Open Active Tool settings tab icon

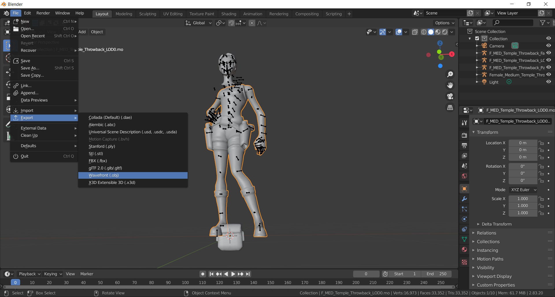(465, 123)
